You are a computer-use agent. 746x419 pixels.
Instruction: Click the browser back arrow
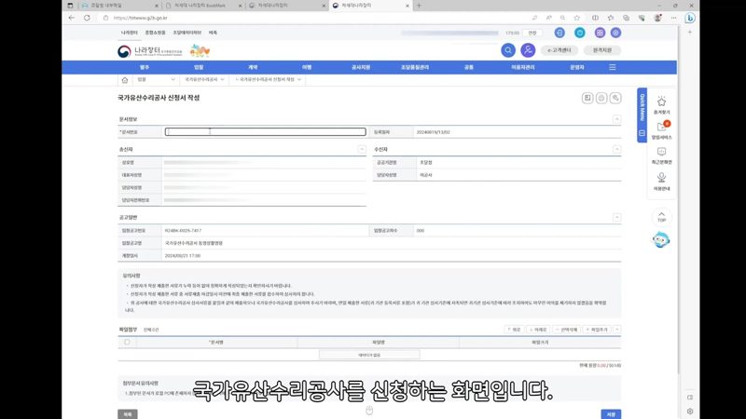click(72, 18)
